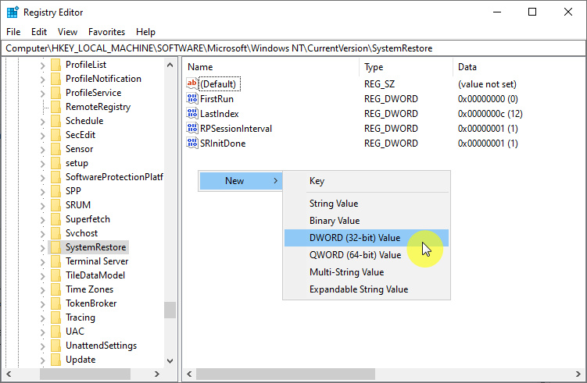Click the tree pane vertical scrollbar thumb
Viewport: 587px width, 383px height.
(170, 310)
